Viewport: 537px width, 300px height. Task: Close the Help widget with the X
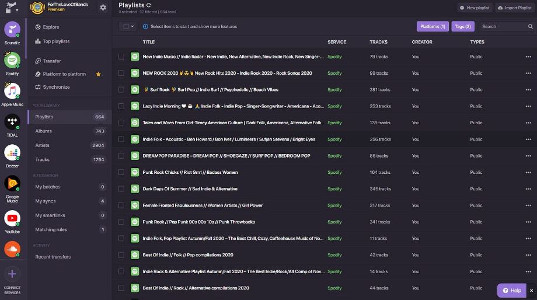(x=531, y=291)
